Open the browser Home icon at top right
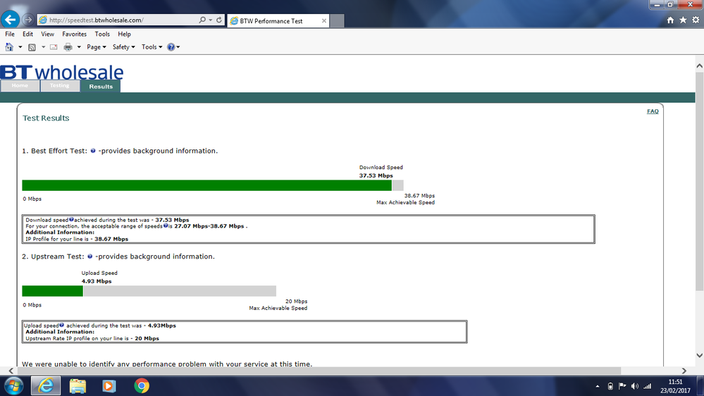The image size is (704, 396). [x=670, y=20]
